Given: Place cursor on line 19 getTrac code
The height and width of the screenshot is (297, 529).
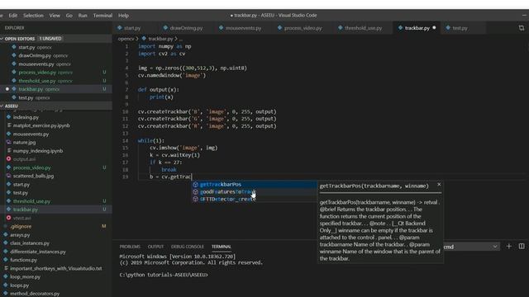Looking at the screenshot, I should click(170, 177).
